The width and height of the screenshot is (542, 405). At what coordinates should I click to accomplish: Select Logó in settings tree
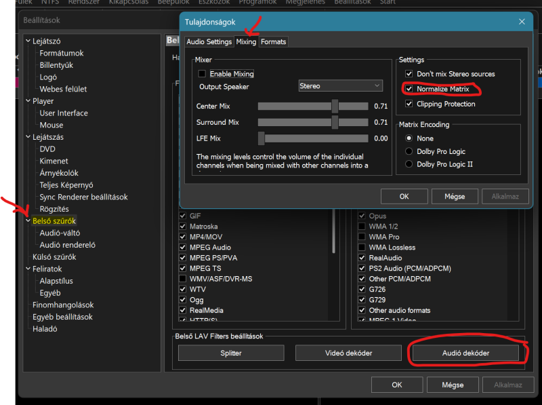(x=48, y=77)
